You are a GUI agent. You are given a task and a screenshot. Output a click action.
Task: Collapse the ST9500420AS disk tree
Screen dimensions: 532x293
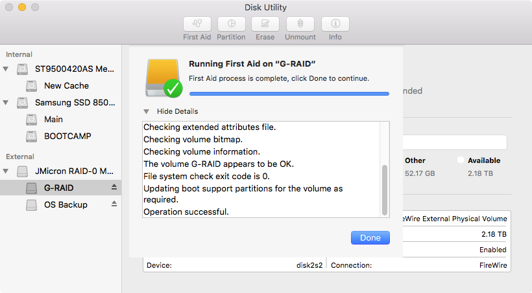coord(6,69)
